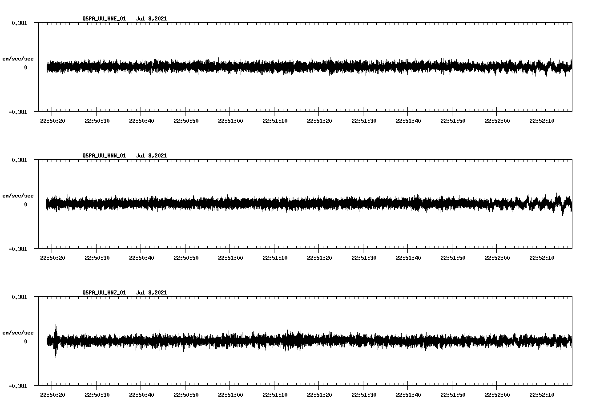Click 22:51:00 time label under HNZ plot
The image size is (604, 411).
click(x=230, y=395)
